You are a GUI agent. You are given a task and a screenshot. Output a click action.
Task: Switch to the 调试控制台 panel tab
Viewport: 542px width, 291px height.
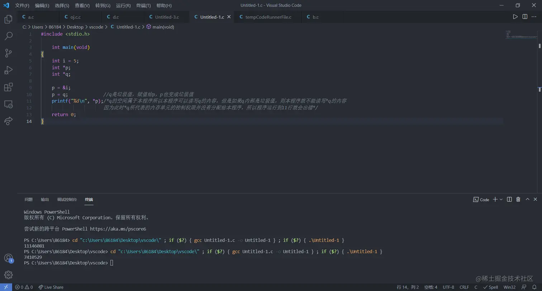point(67,200)
